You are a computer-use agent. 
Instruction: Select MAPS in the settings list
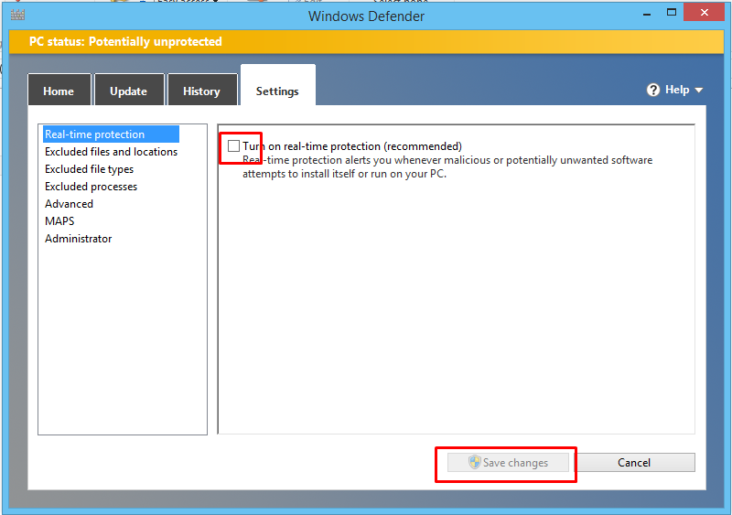(59, 220)
